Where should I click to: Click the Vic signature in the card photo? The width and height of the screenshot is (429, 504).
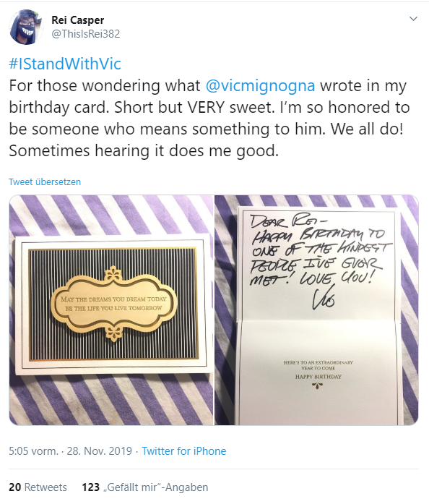[324, 298]
